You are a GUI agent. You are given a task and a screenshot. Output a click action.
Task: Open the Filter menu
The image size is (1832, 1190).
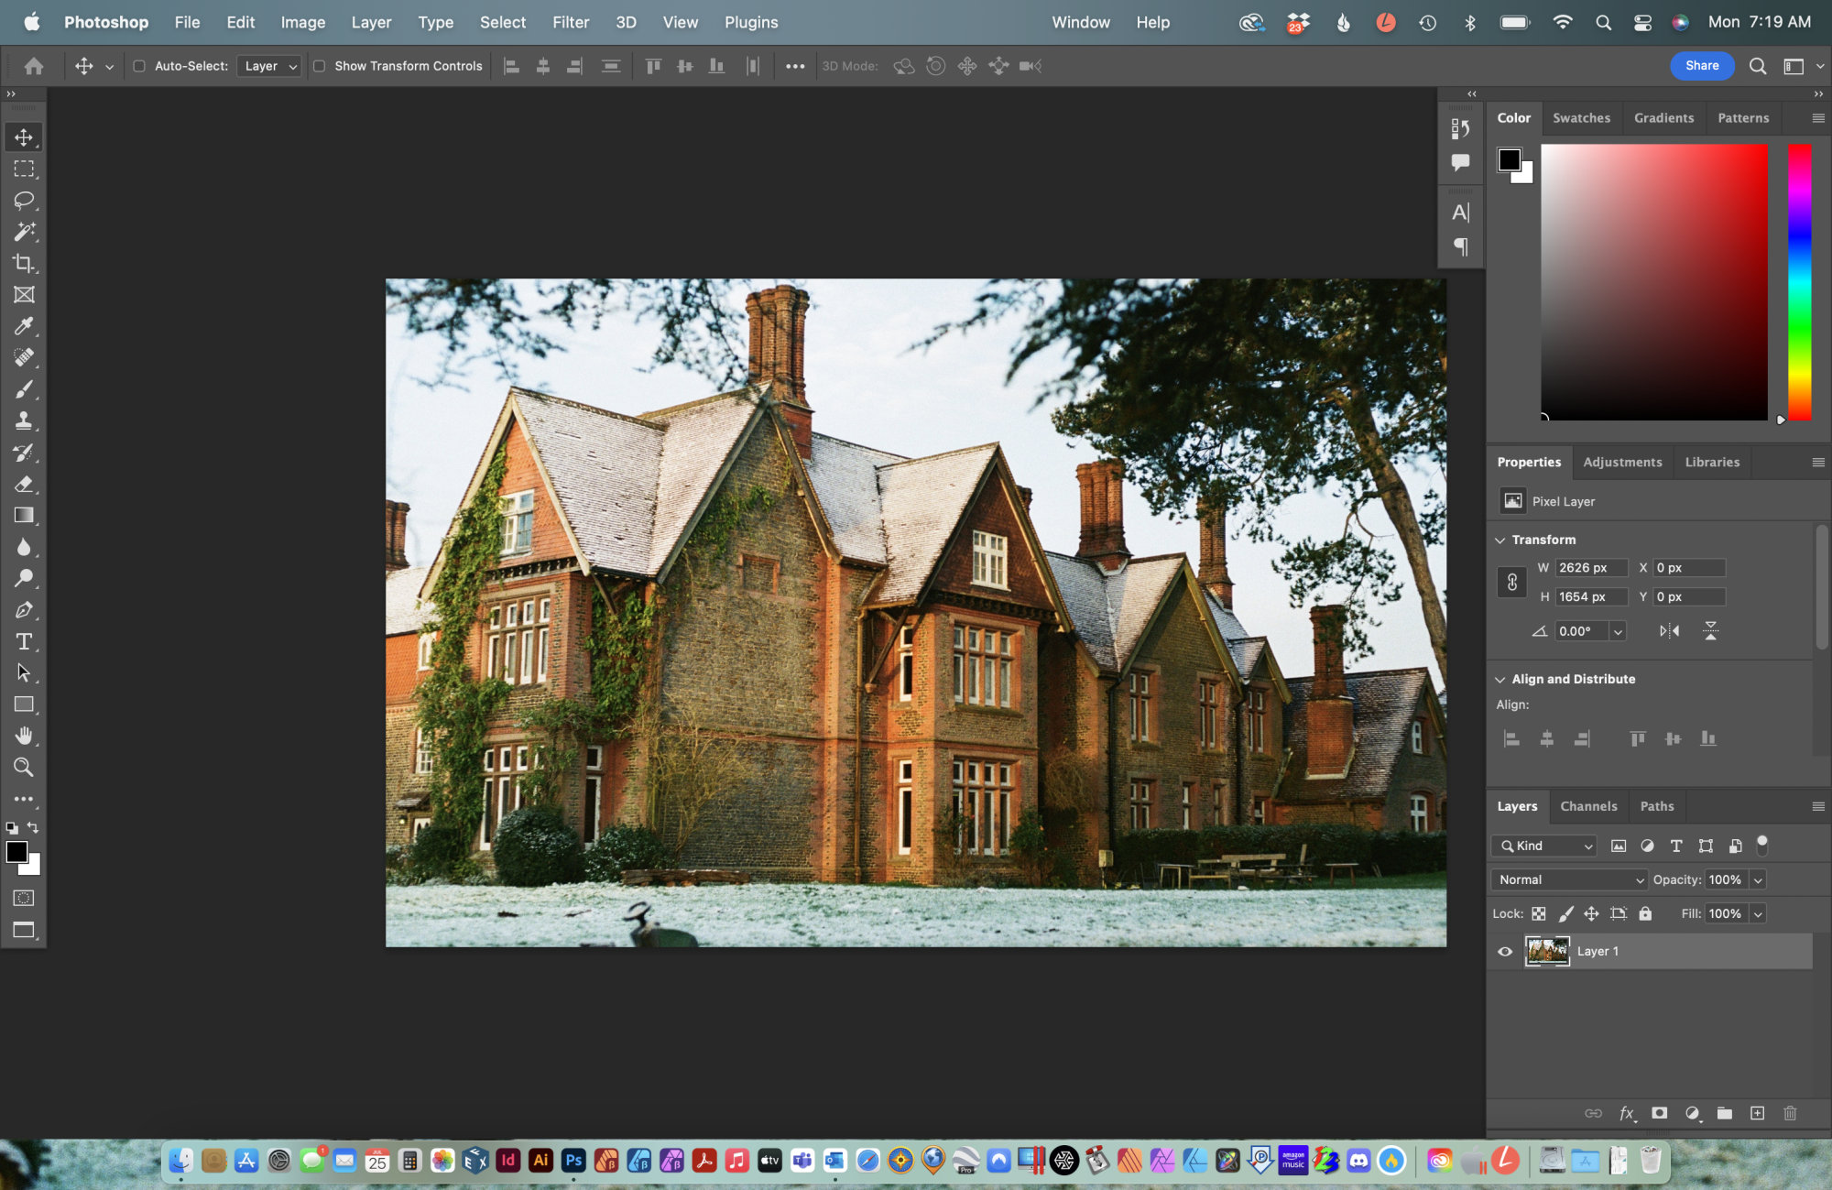click(x=570, y=22)
